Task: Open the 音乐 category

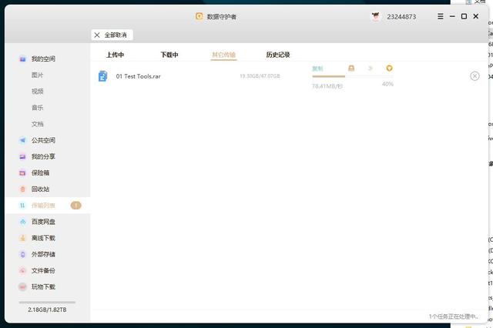Action: click(x=38, y=108)
